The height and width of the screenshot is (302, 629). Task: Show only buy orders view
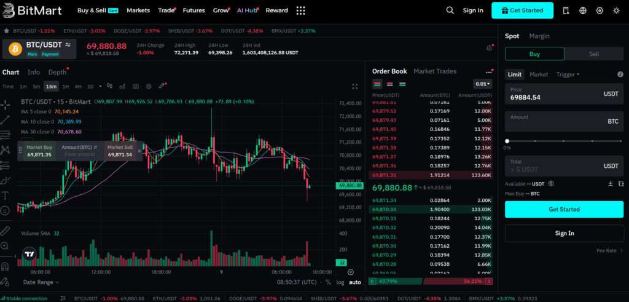[x=402, y=84]
